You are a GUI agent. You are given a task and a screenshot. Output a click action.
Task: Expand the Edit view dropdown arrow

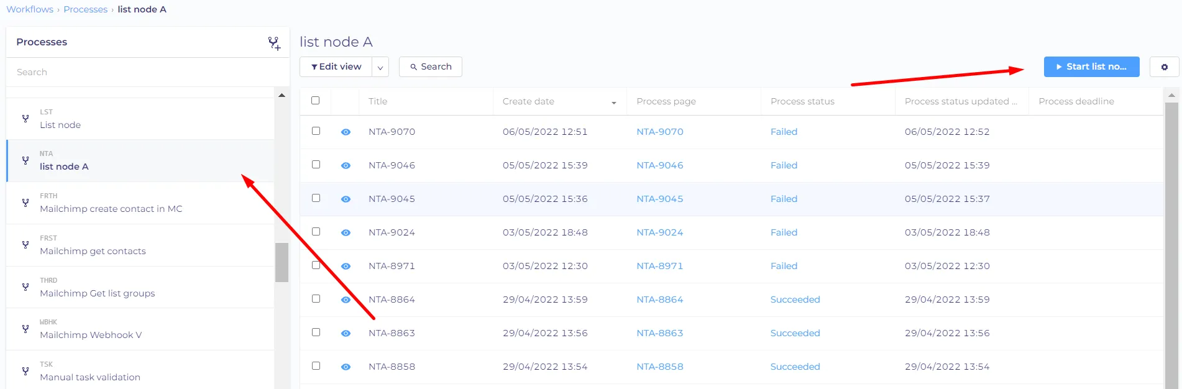click(x=380, y=67)
